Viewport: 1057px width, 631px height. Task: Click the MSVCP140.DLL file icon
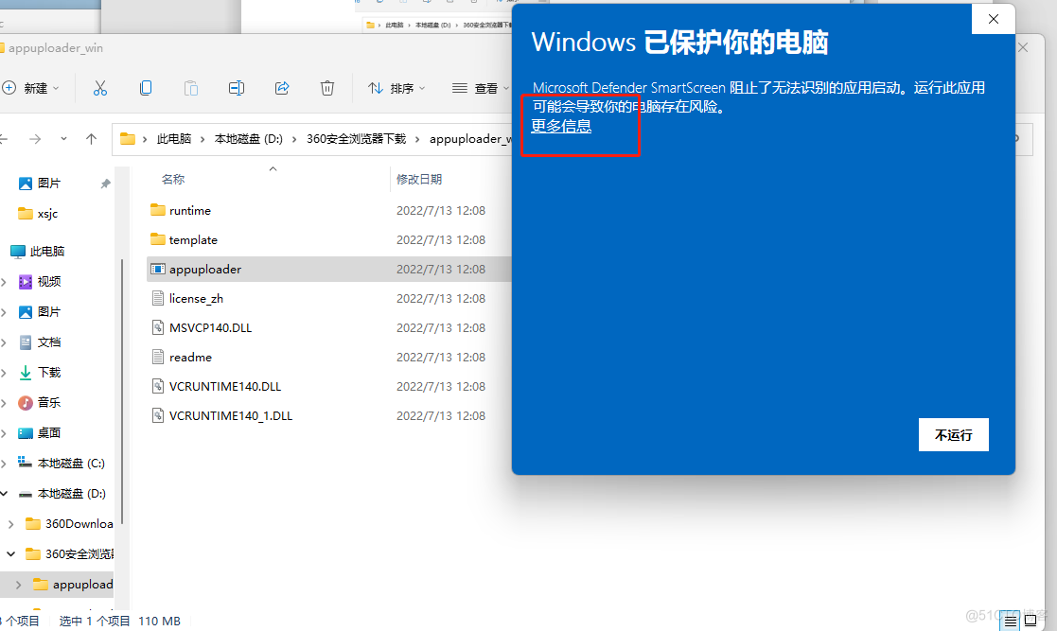[158, 327]
